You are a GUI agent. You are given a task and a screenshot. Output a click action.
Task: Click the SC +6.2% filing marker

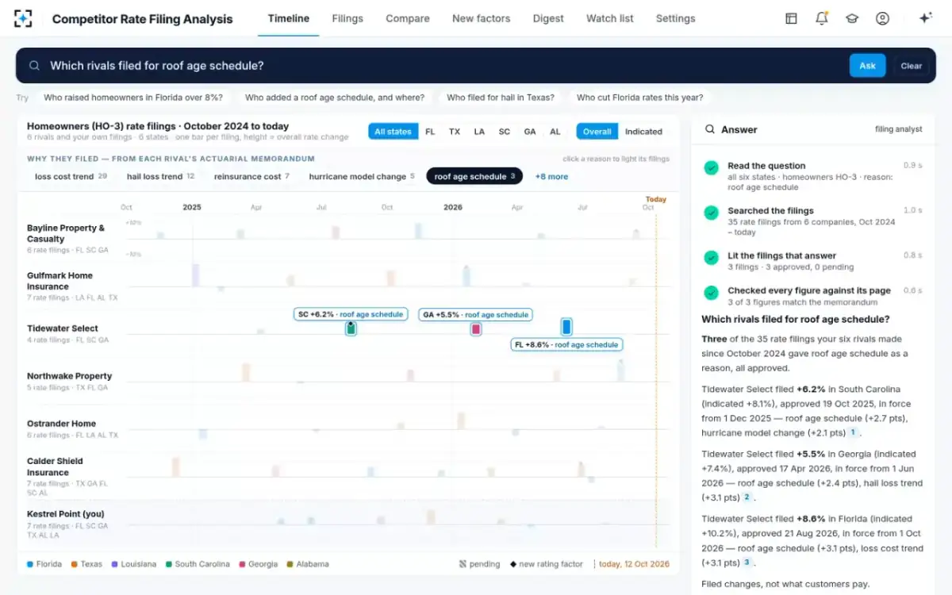pos(351,328)
